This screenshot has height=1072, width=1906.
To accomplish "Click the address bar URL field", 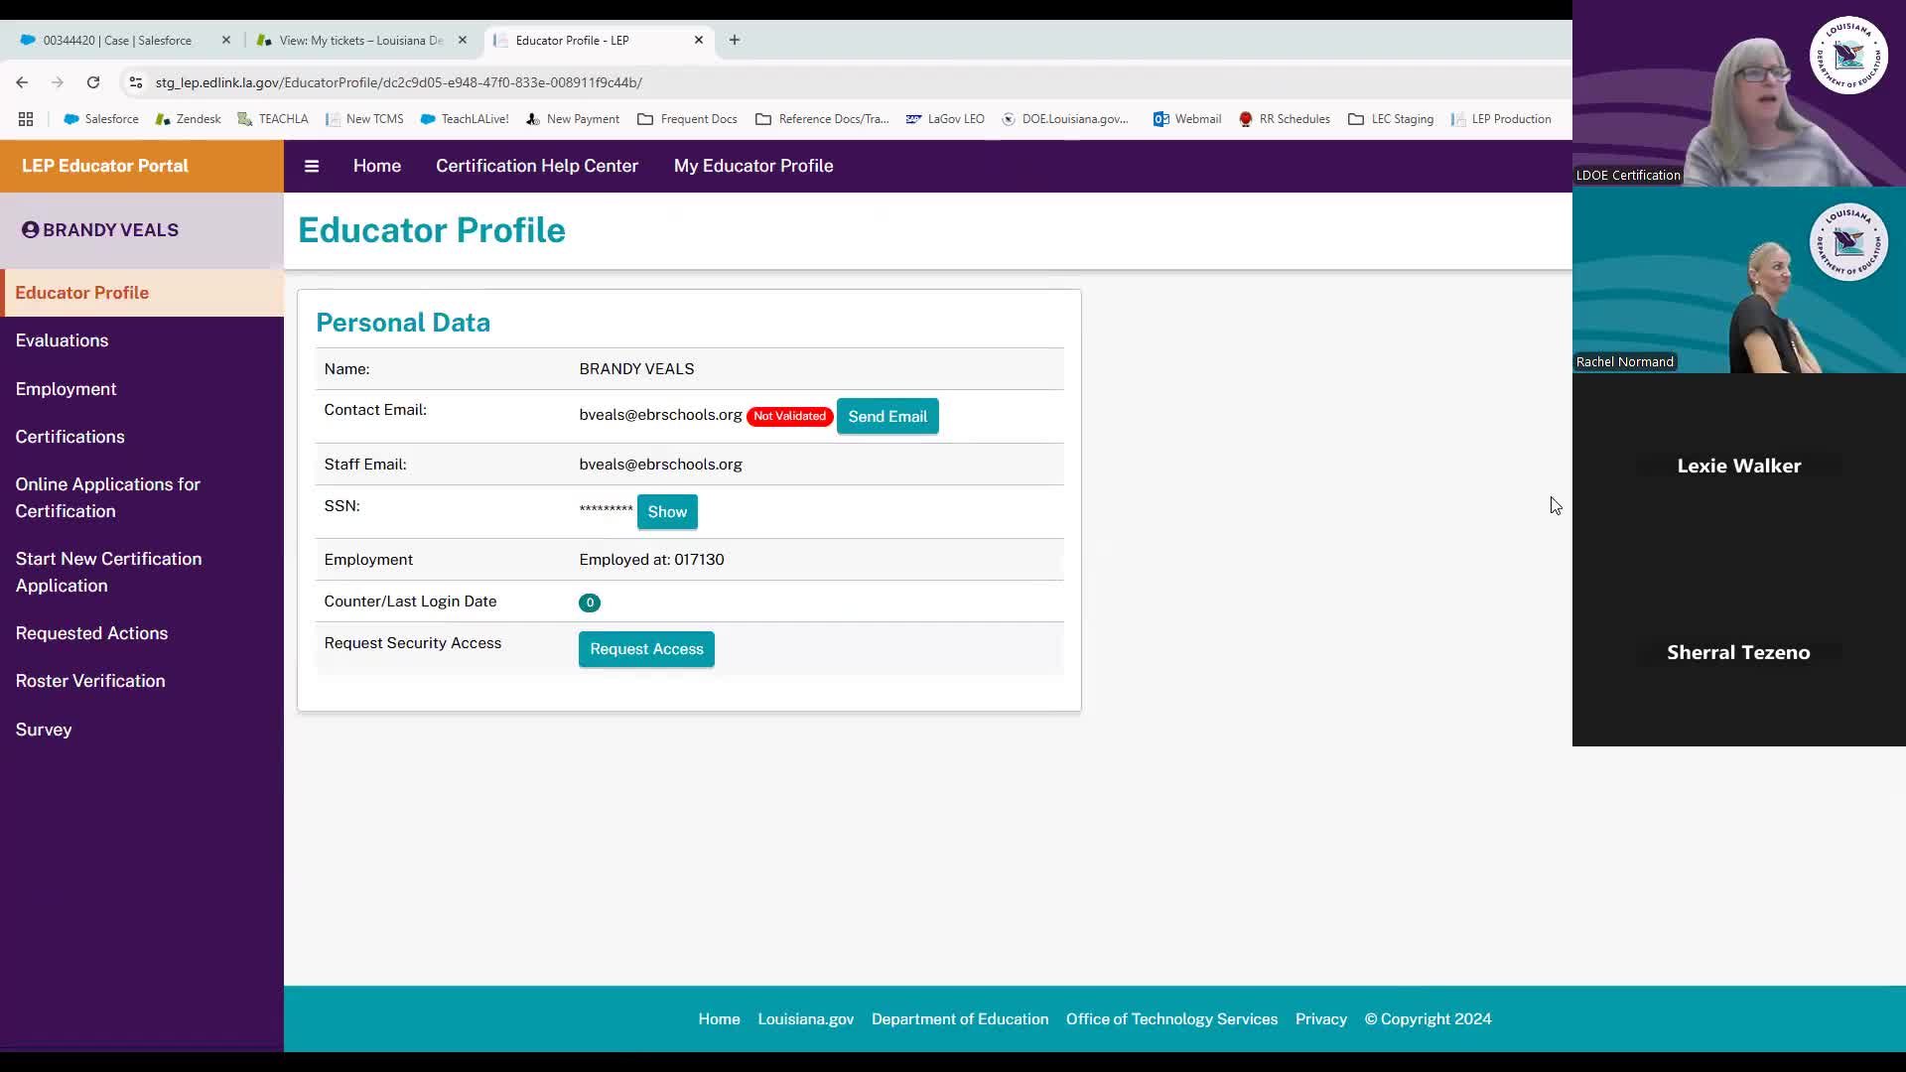I will click(397, 82).
